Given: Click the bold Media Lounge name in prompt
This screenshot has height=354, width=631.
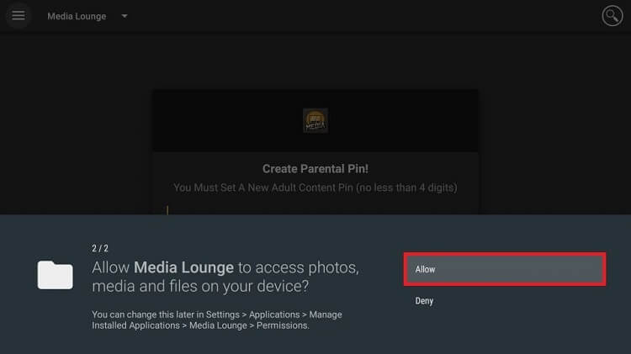Looking at the screenshot, I should click(x=183, y=267).
